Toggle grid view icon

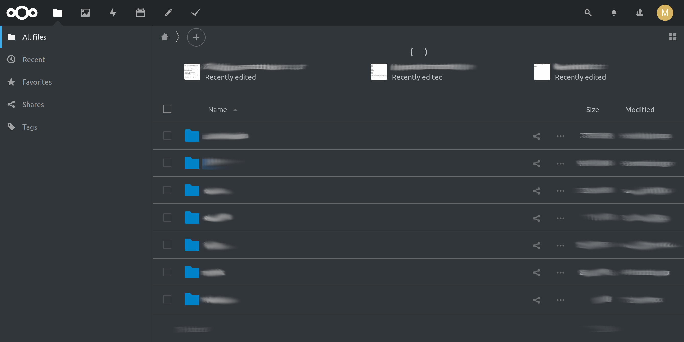pos(672,37)
